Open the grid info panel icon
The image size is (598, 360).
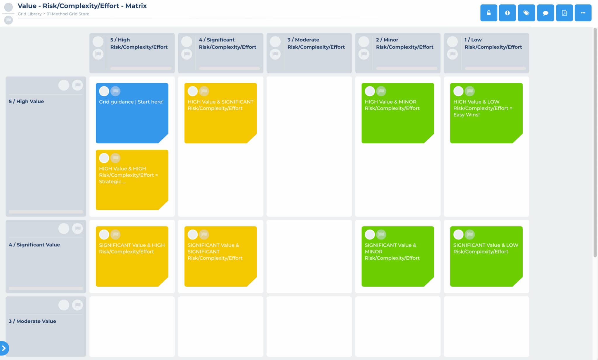[507, 13]
